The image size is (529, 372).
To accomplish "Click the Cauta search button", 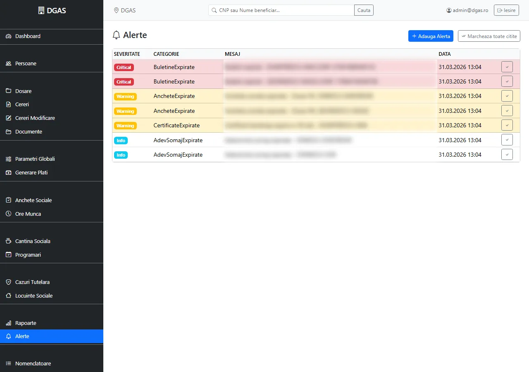I will (364, 10).
